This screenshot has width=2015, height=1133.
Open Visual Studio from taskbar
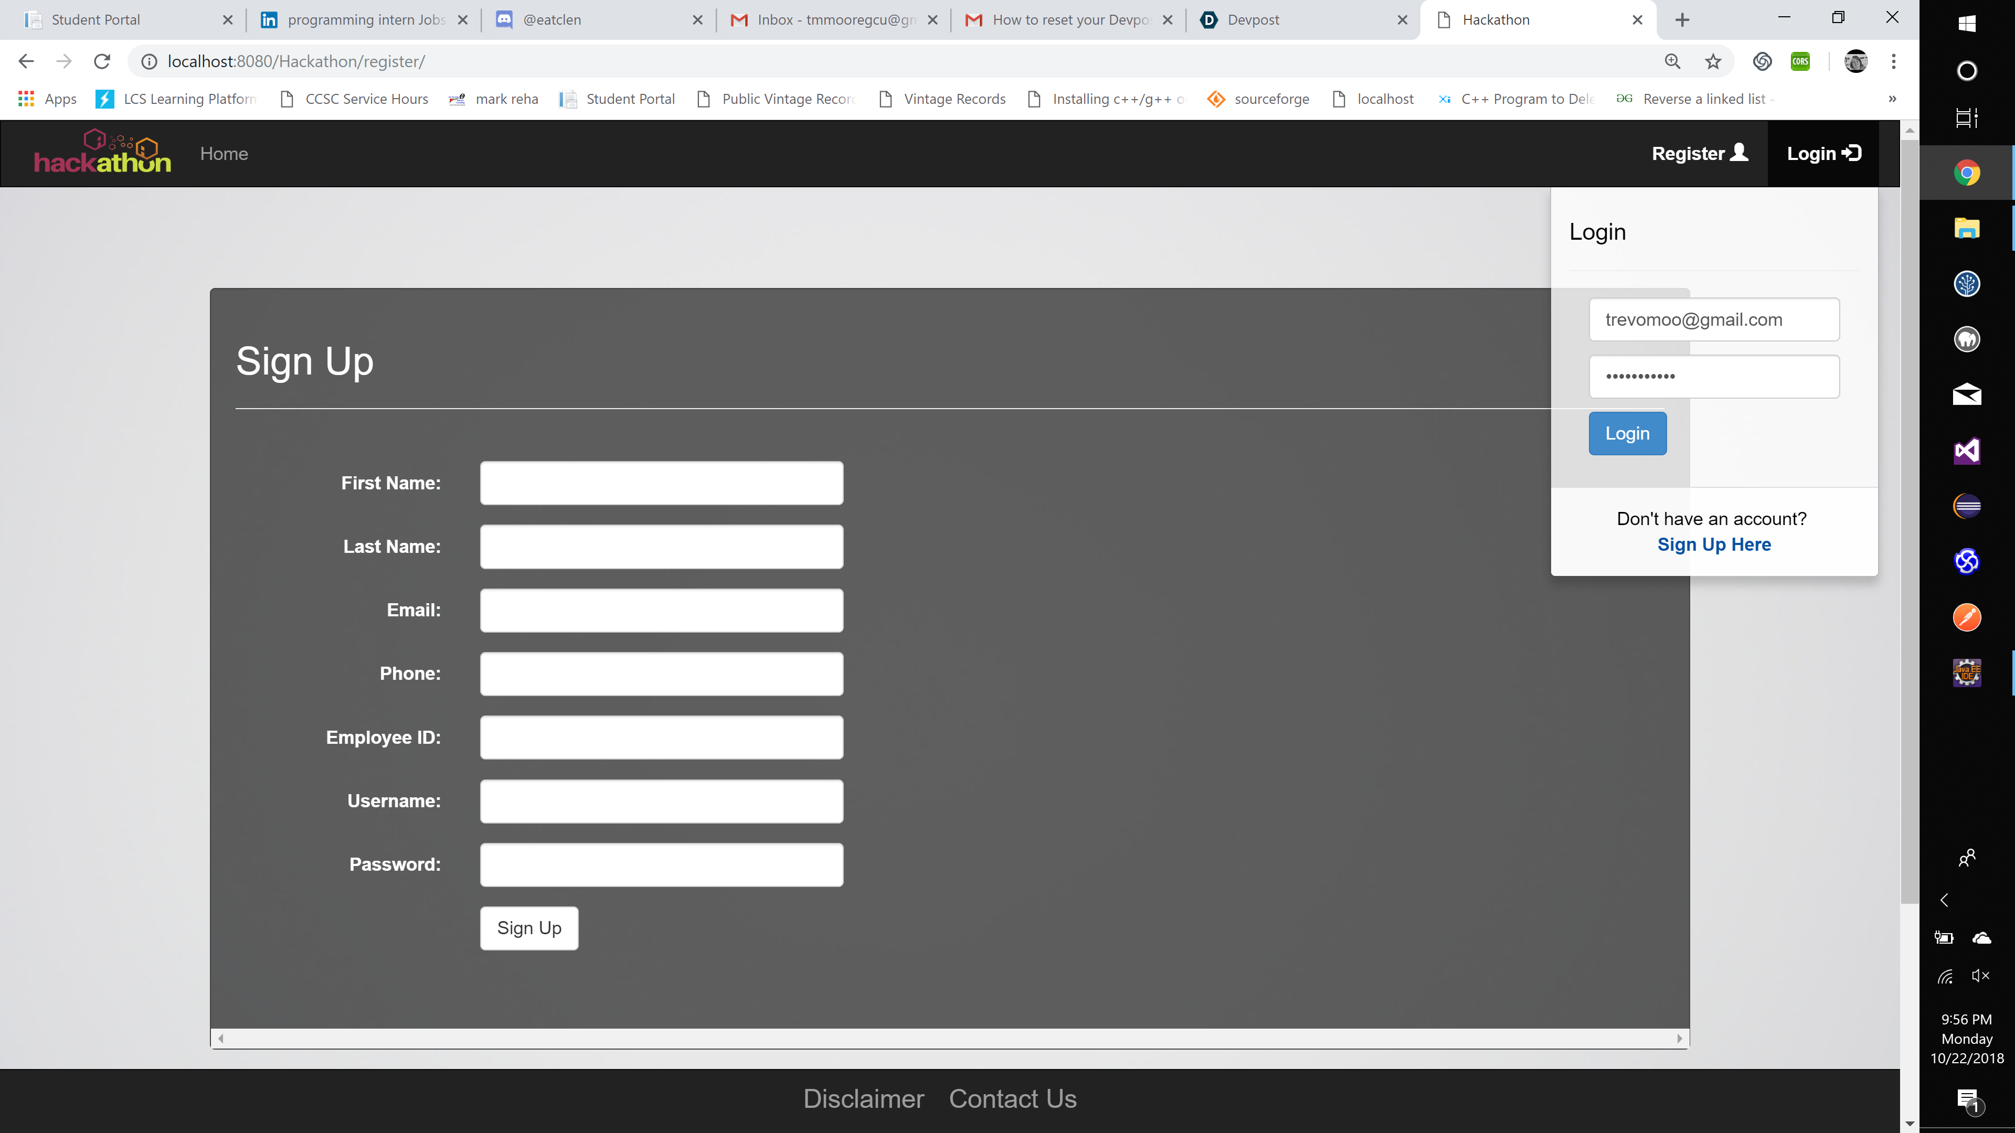(1967, 451)
